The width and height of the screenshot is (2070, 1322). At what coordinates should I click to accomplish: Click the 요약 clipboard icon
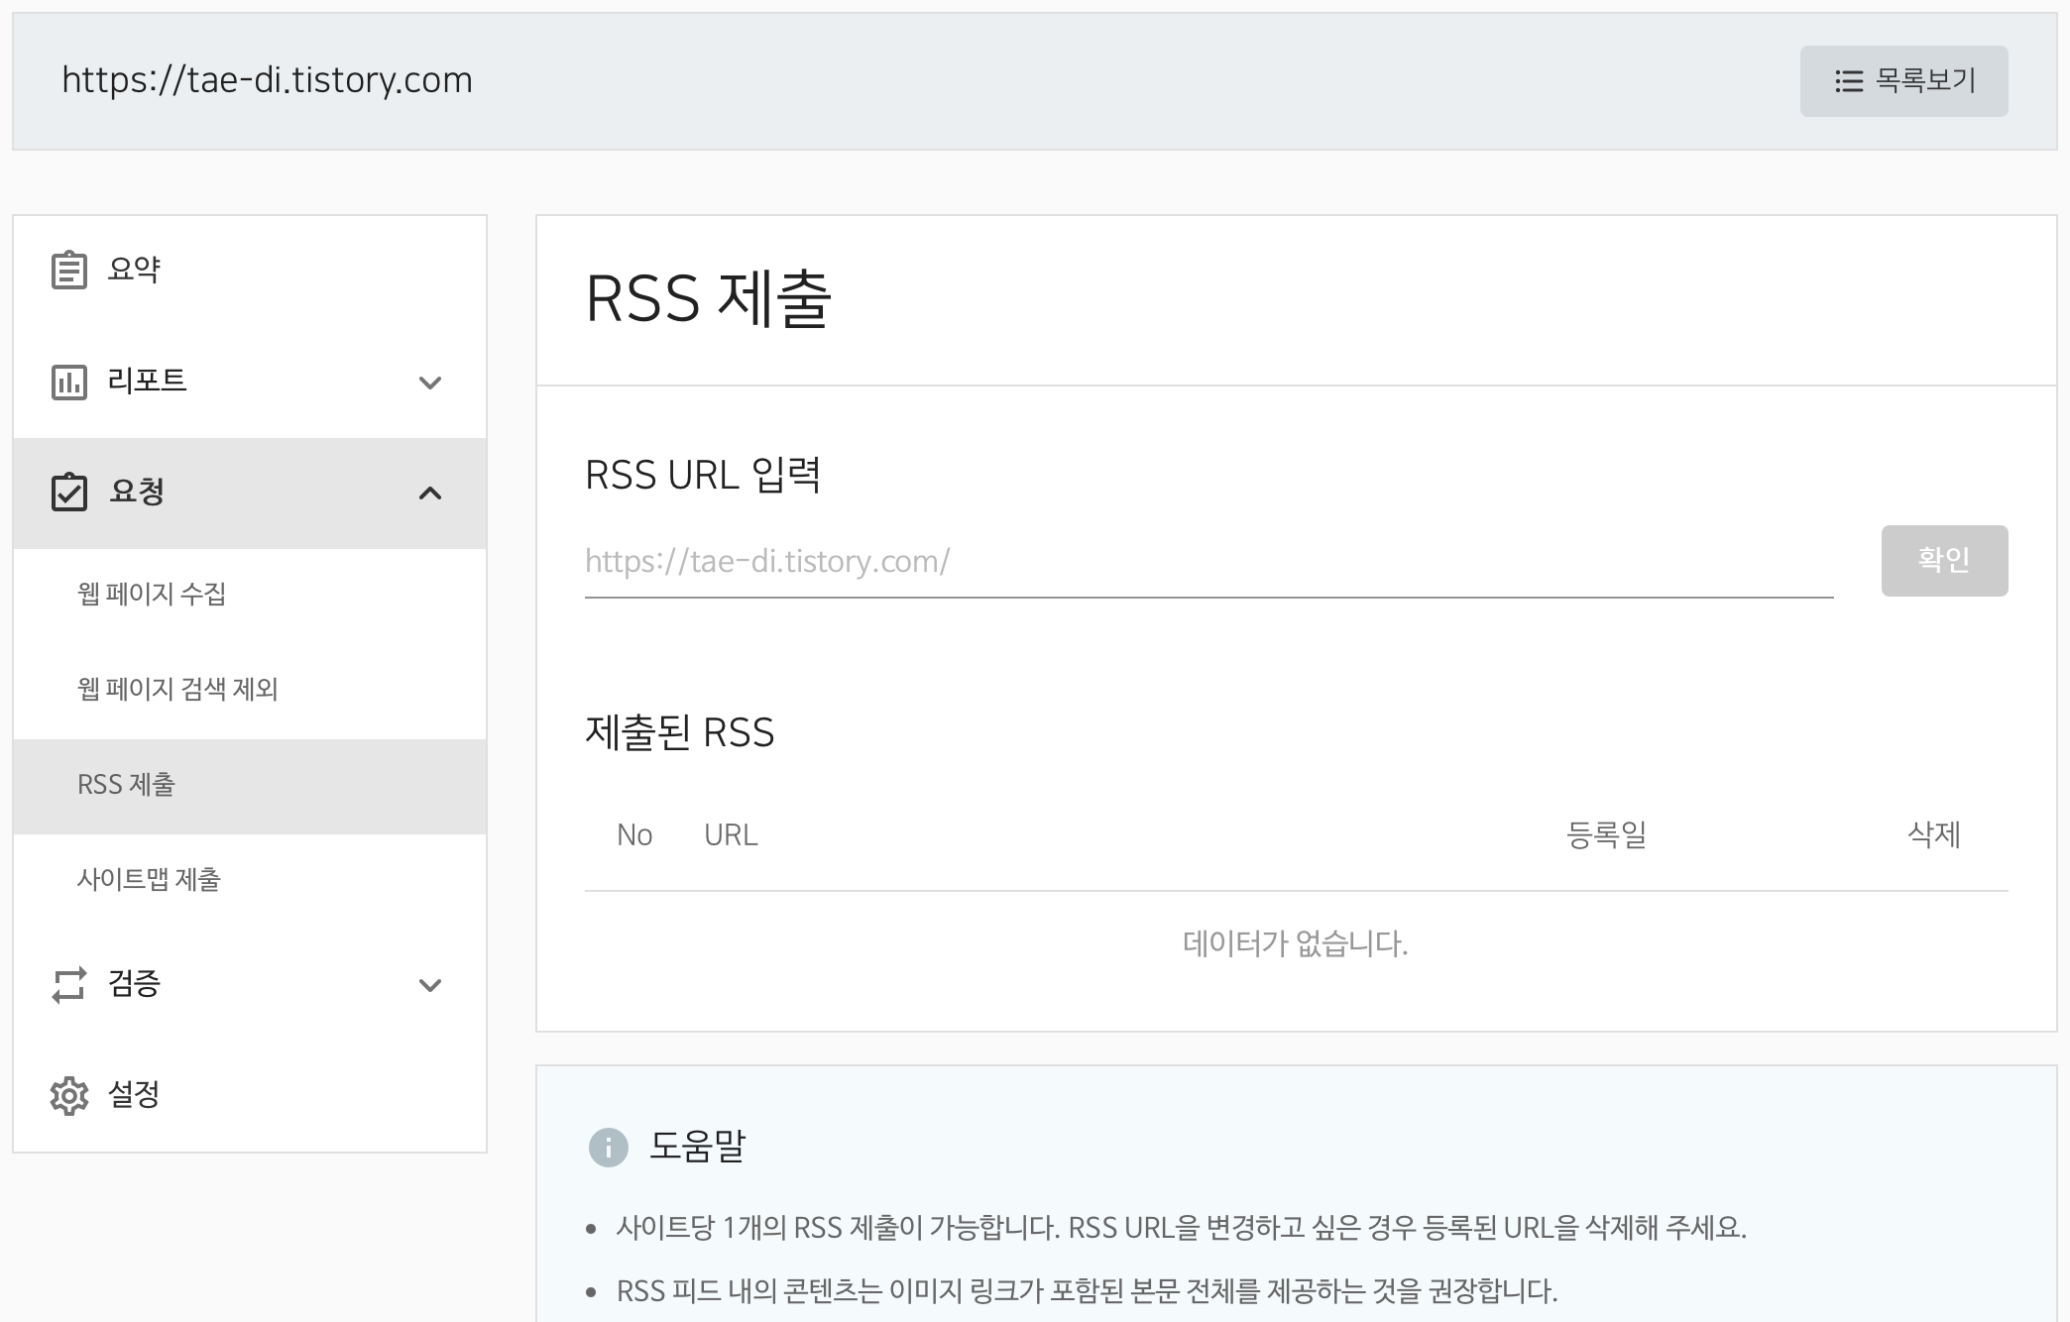(x=68, y=270)
